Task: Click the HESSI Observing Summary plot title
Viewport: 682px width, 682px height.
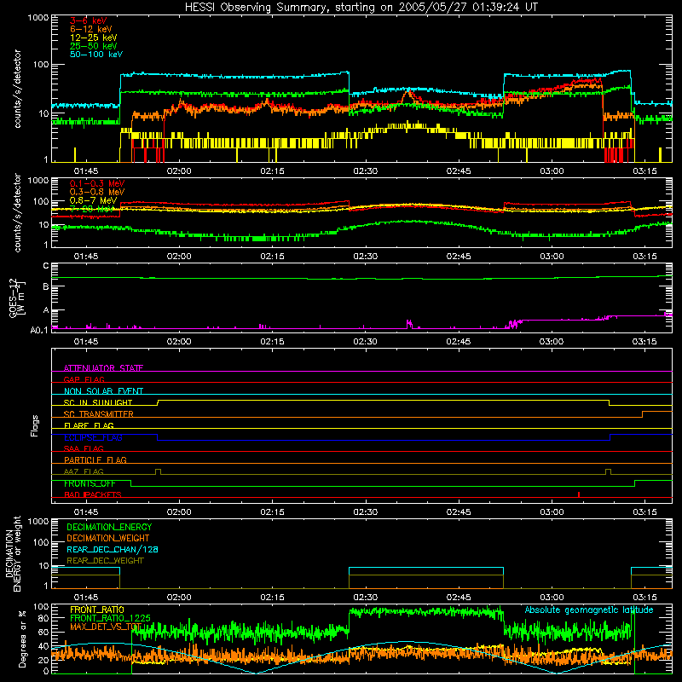Action: (361, 7)
